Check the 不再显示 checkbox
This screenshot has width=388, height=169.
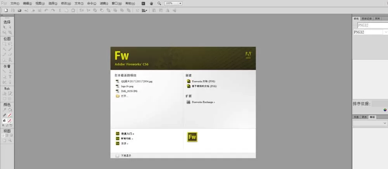(117, 156)
